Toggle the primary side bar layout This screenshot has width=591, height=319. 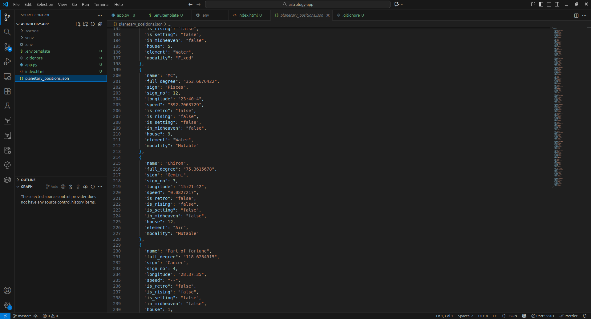pyautogui.click(x=541, y=4)
